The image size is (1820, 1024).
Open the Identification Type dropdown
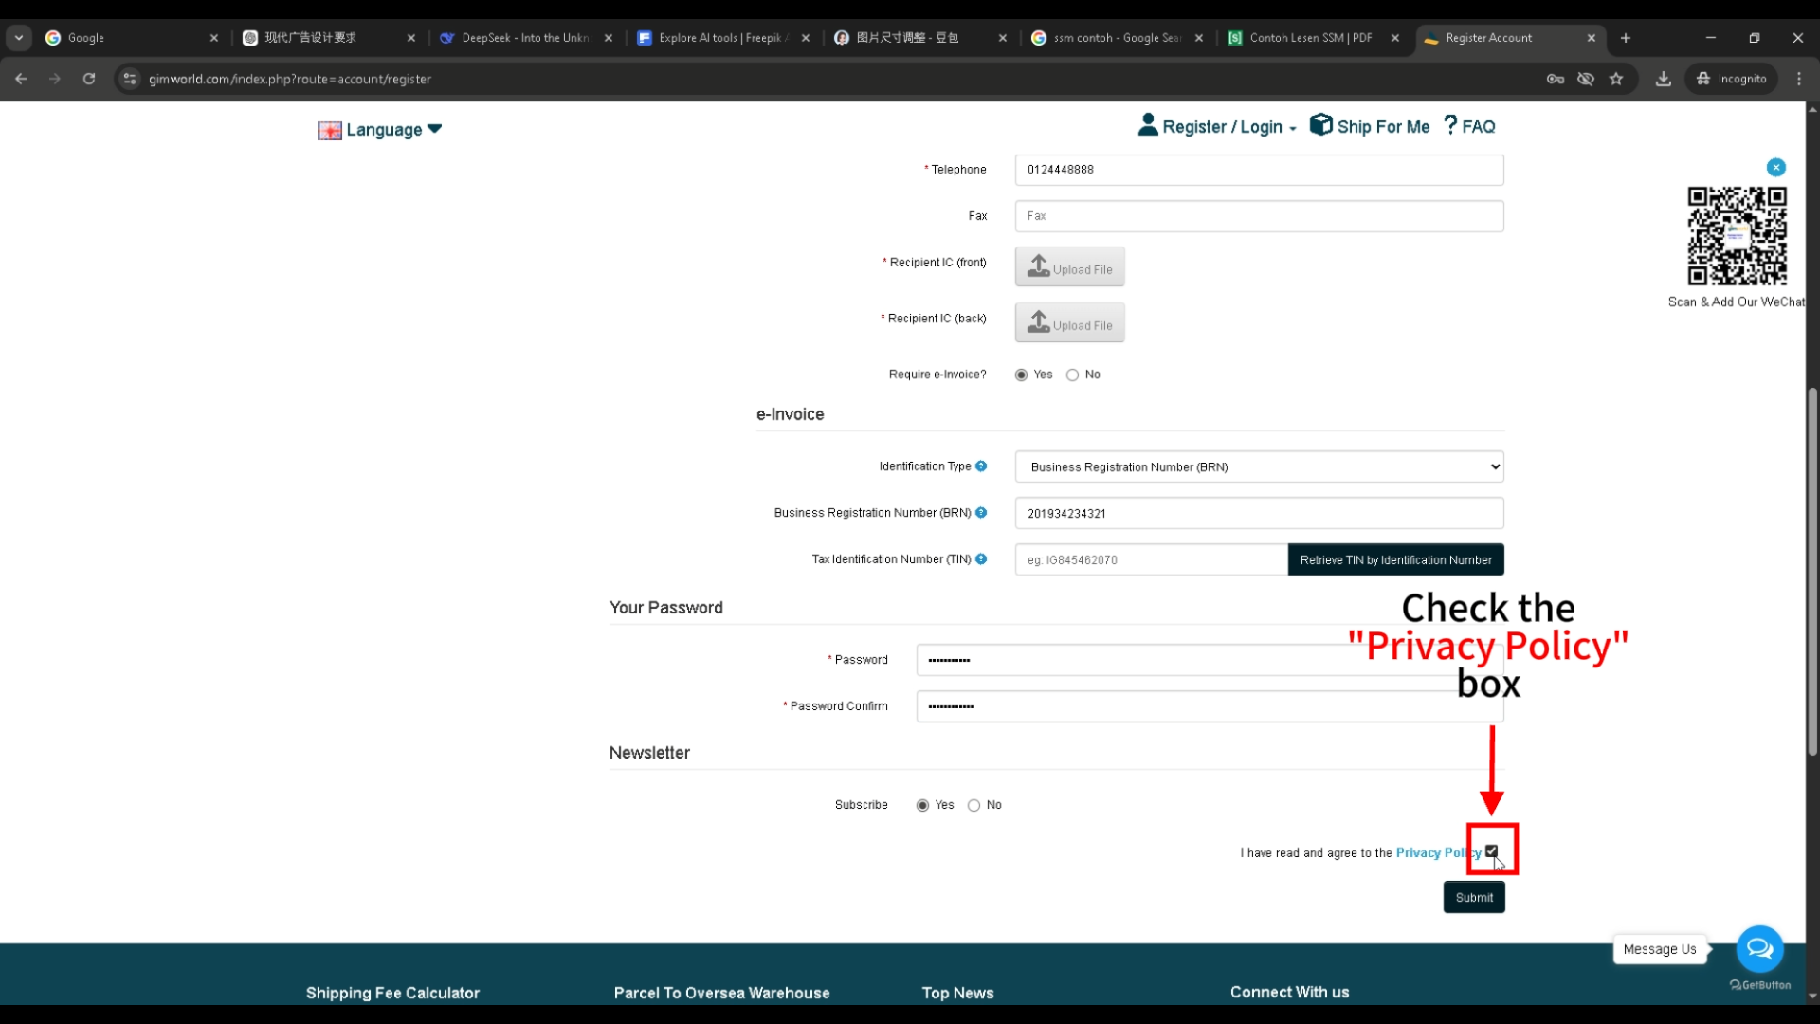tap(1258, 466)
